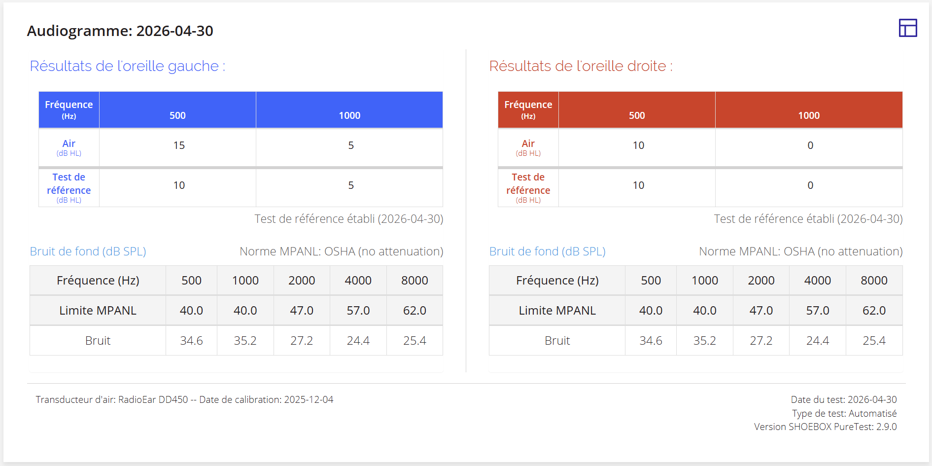Click right ear 1000 Hz frequency header
The height and width of the screenshot is (466, 932).
[809, 115]
